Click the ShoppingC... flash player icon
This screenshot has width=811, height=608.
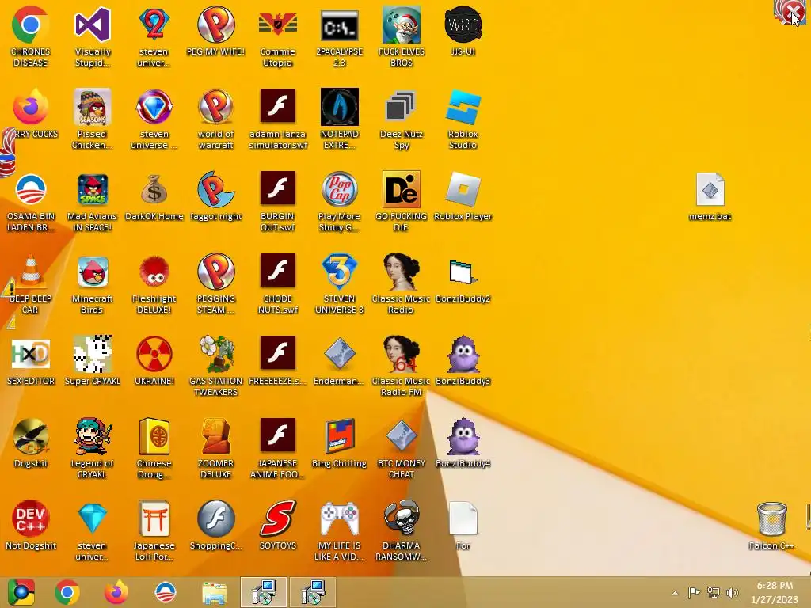click(215, 519)
